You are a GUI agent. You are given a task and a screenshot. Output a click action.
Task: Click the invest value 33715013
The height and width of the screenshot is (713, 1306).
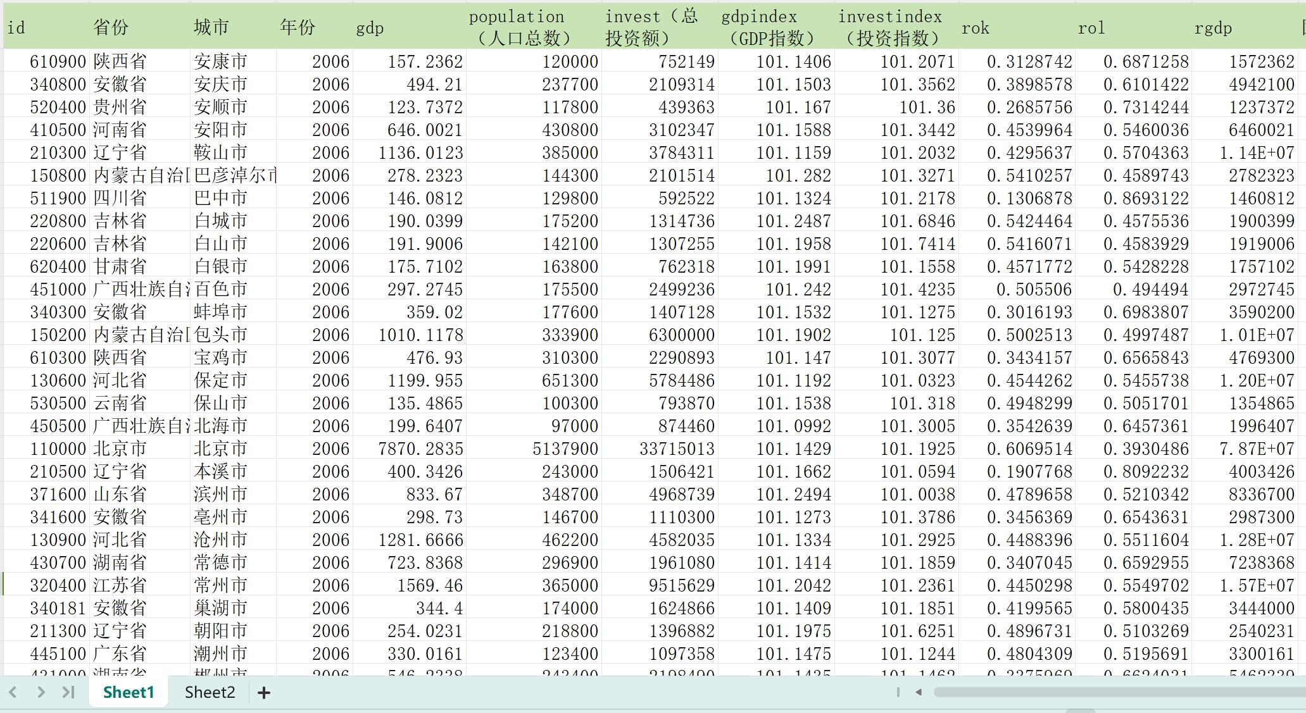coord(676,449)
